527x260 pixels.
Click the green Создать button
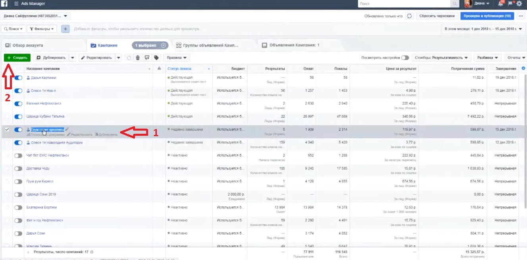pyautogui.click(x=17, y=58)
